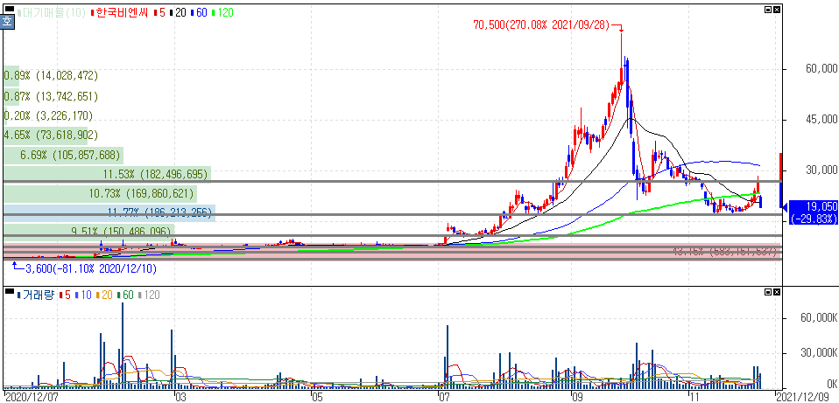Viewport: 839px width, 403px height.
Task: Click the black box icon in price pane corner
Action: coord(10,9)
